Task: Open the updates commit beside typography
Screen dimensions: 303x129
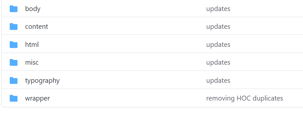Action: (x=218, y=81)
